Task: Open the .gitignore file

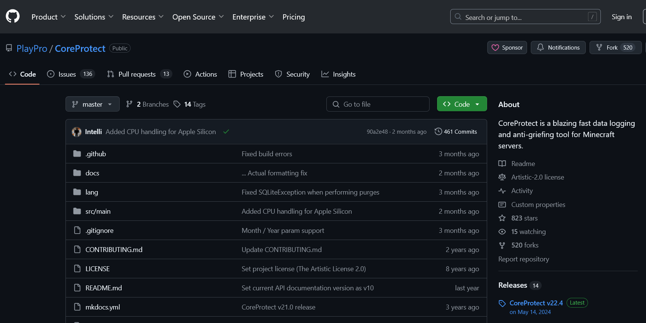Action: 99,231
